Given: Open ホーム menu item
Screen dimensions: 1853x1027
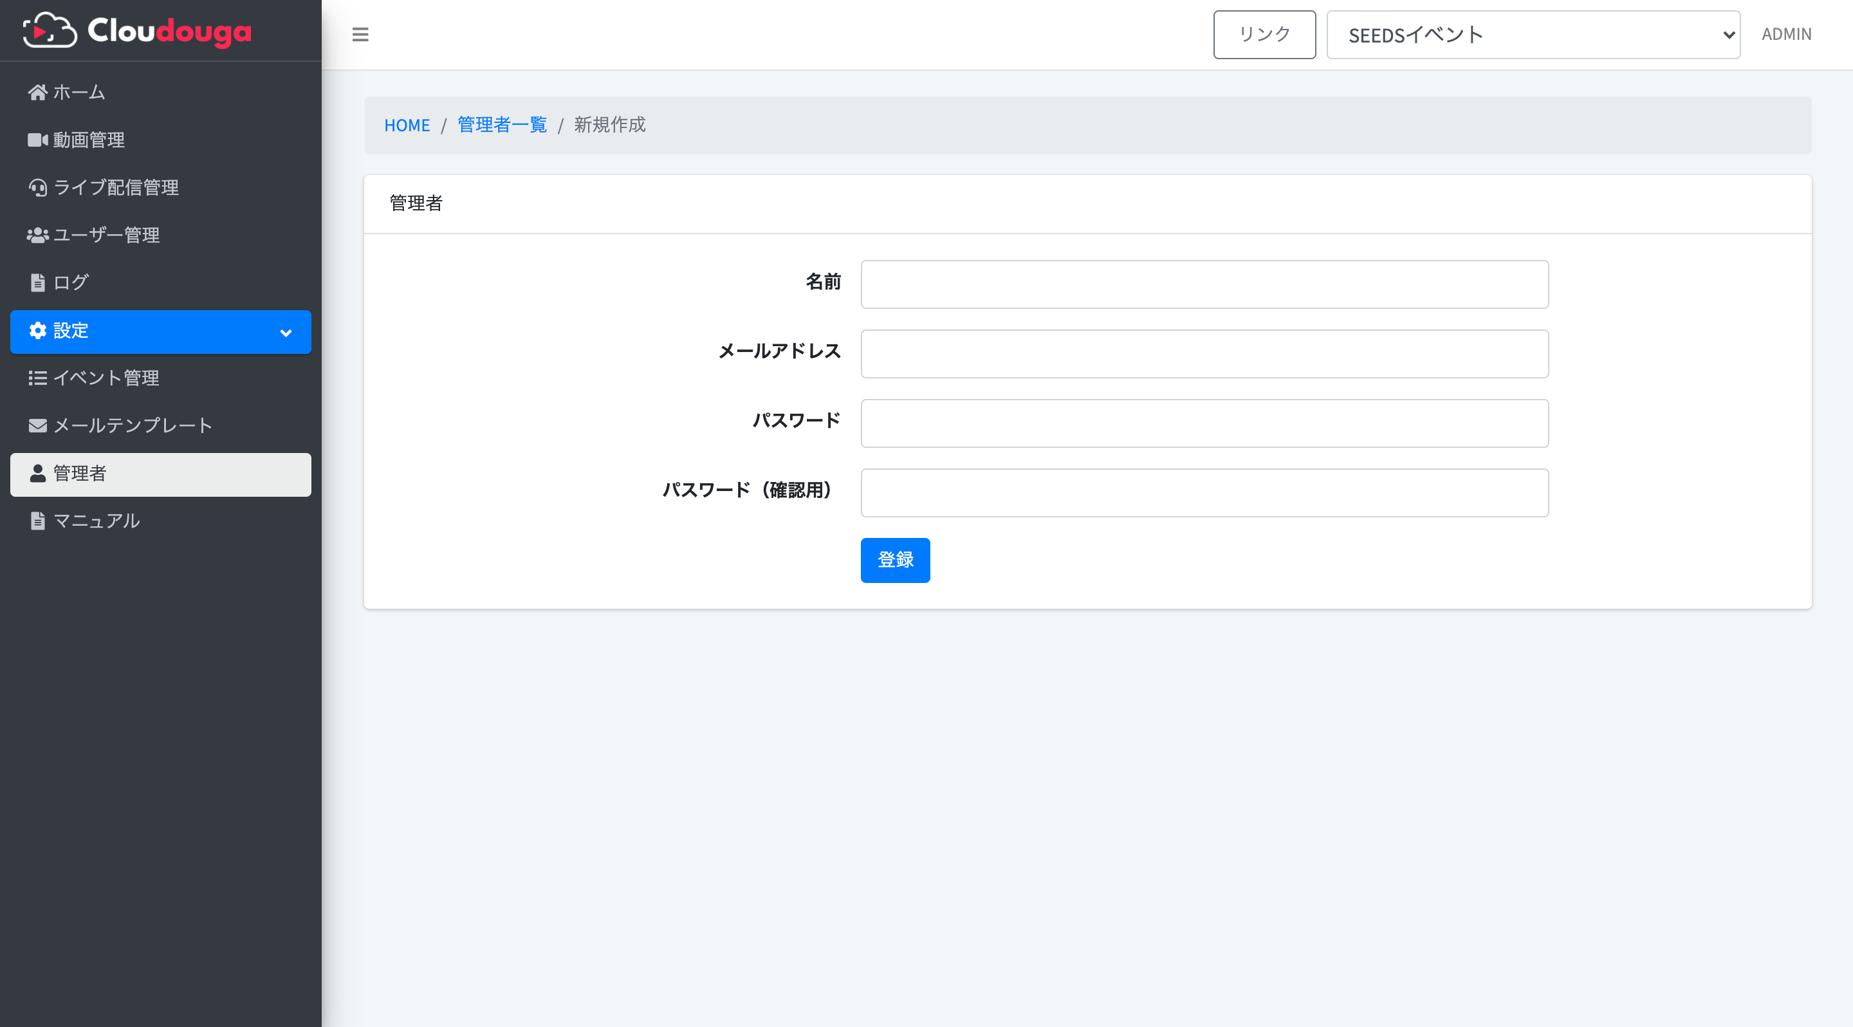Looking at the screenshot, I should [x=160, y=92].
